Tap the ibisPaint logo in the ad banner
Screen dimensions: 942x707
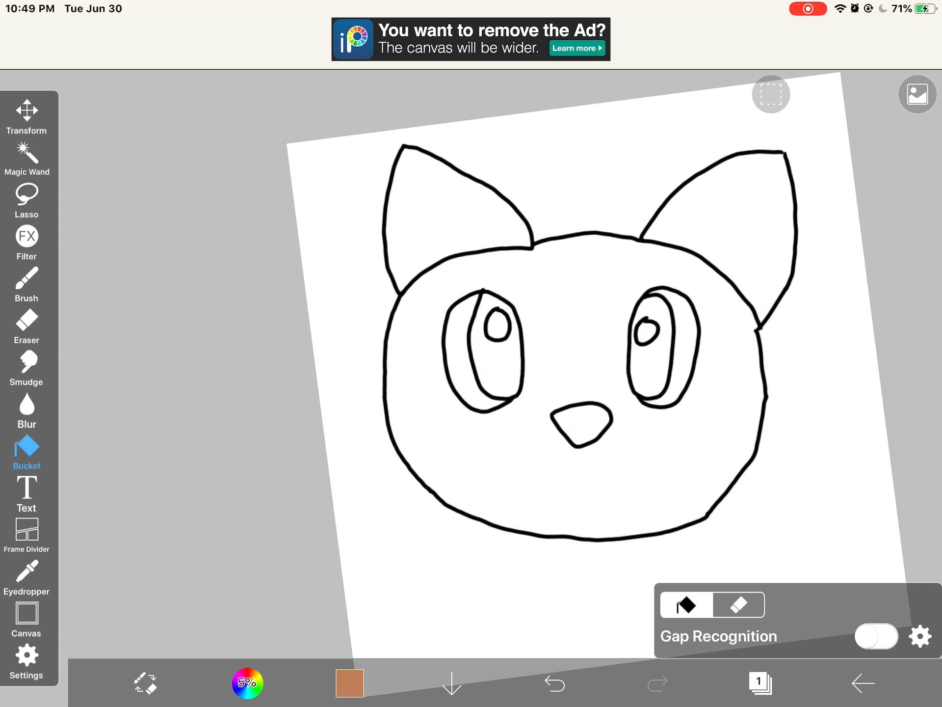[353, 39]
